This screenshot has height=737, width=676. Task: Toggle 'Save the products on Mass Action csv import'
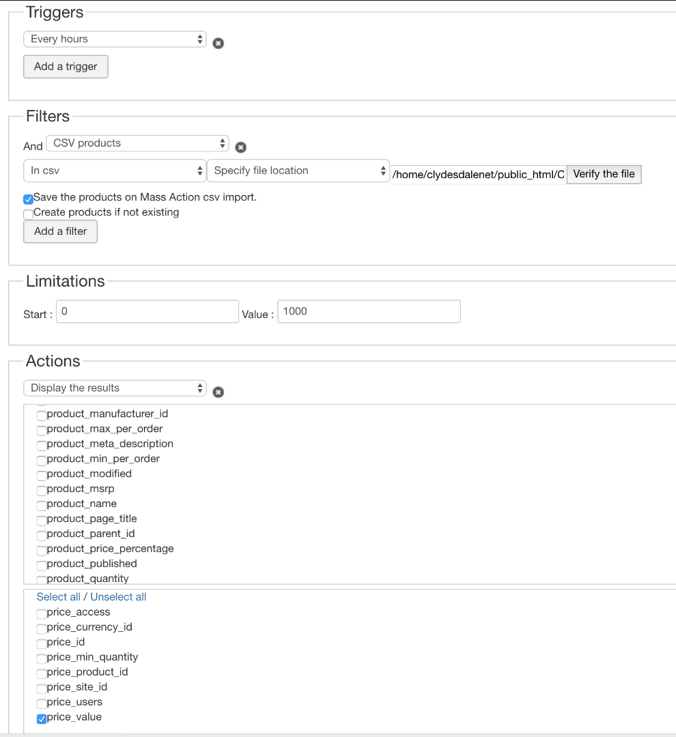pyautogui.click(x=29, y=199)
